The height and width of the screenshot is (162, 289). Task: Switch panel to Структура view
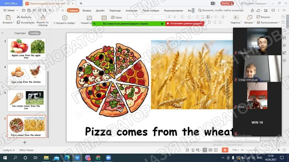pos(20,33)
